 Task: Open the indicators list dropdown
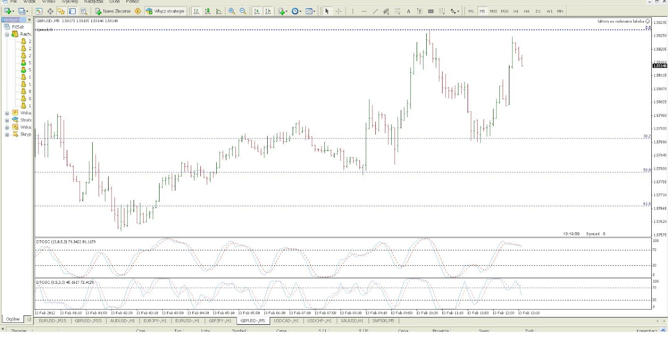[x=283, y=11]
